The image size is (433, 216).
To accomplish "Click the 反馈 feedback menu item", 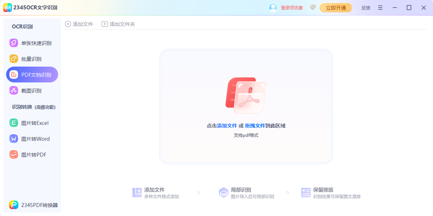I will [365, 7].
